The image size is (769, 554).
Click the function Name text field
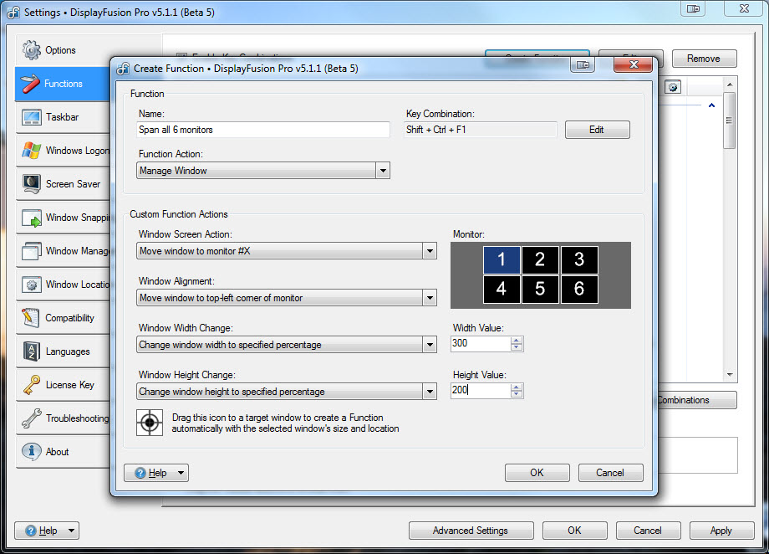point(262,130)
